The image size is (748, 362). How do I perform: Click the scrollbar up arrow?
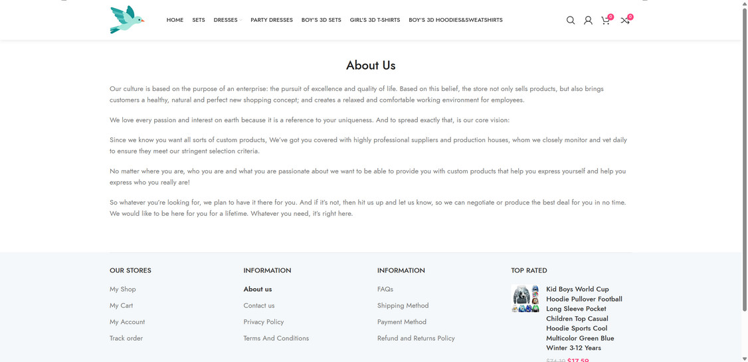[744, 3]
